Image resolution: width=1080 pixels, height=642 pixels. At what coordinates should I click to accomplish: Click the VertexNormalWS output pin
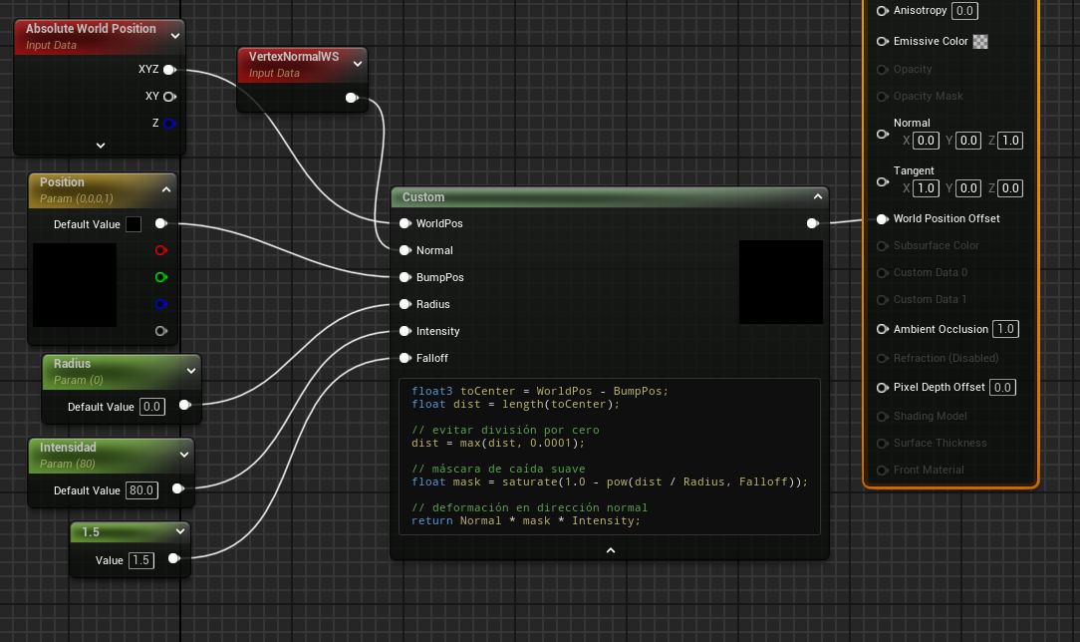click(x=351, y=98)
